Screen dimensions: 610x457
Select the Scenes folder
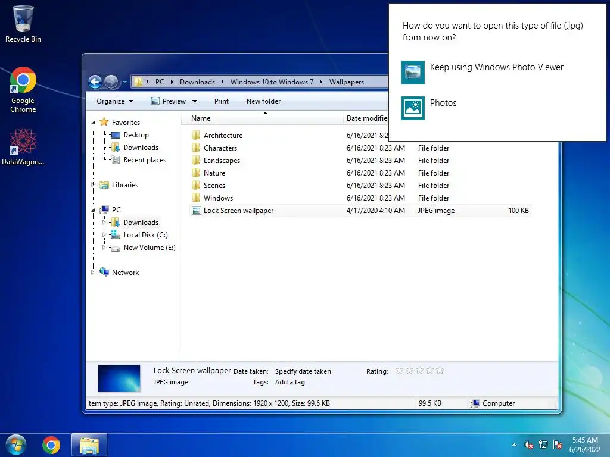coord(214,186)
